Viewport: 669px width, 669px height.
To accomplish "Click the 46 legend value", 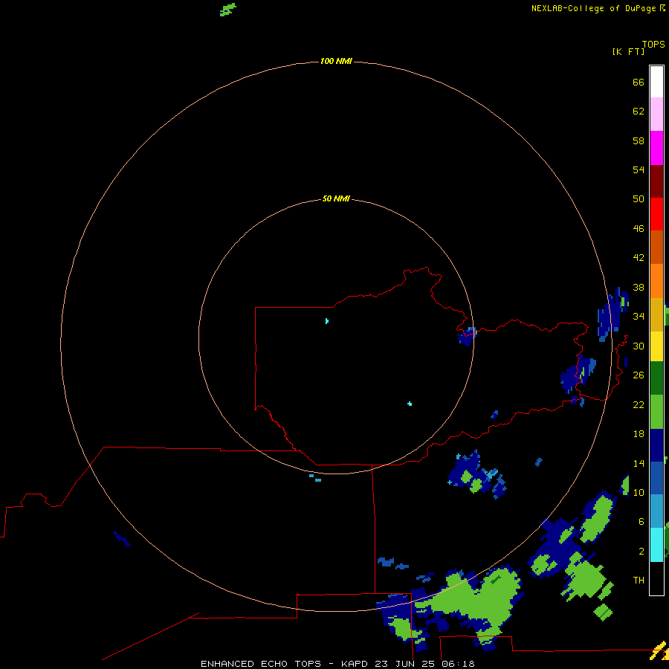I will pyautogui.click(x=639, y=229).
